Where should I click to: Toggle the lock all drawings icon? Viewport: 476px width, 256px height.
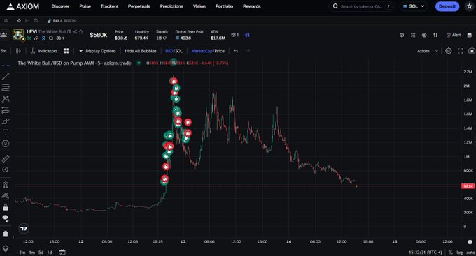6,208
